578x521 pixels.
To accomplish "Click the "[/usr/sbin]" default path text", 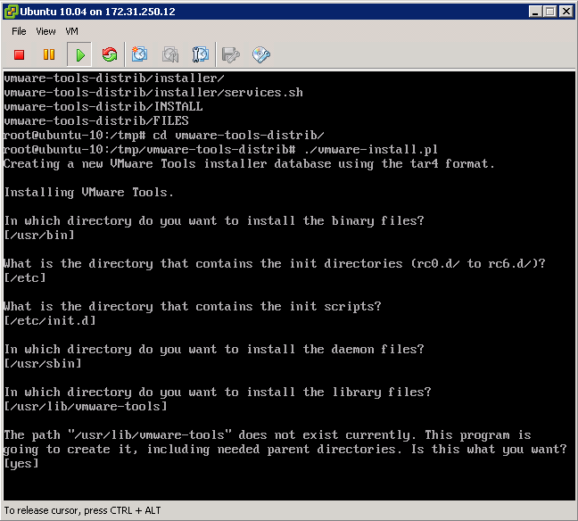I will [x=43, y=364].
